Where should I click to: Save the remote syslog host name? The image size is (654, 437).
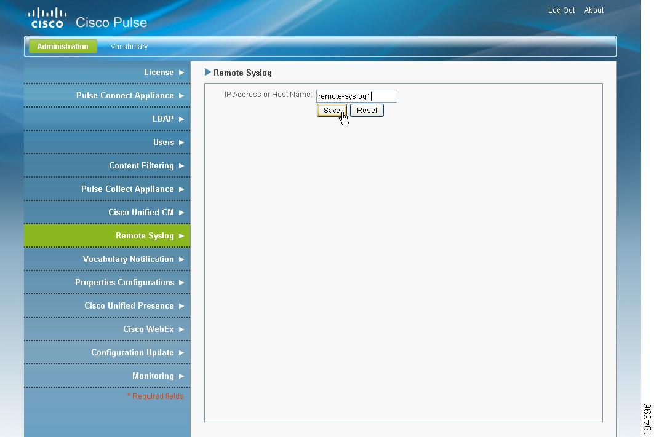pyautogui.click(x=331, y=110)
